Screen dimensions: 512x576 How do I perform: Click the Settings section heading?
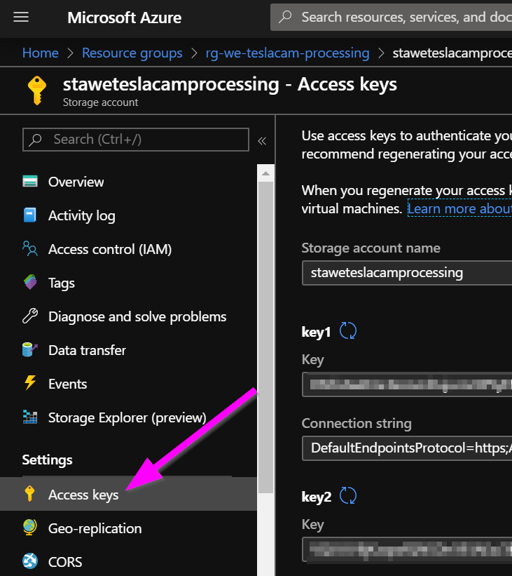click(x=48, y=460)
